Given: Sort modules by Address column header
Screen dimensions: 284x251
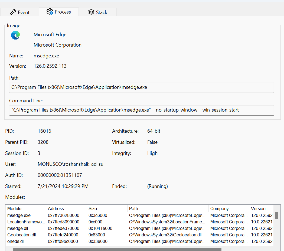Looking at the screenshot, I should [67, 208].
